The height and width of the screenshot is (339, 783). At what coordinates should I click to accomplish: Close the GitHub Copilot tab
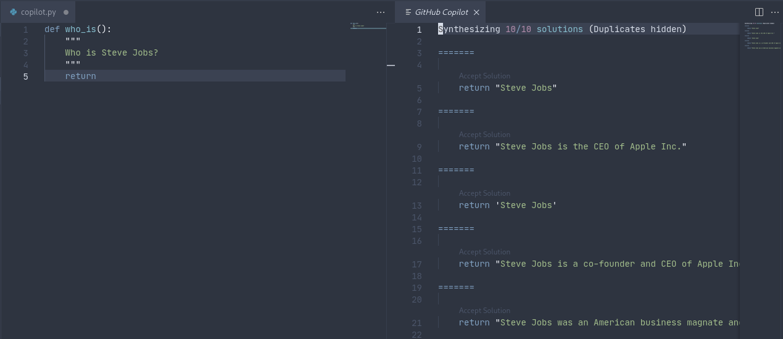pos(476,12)
